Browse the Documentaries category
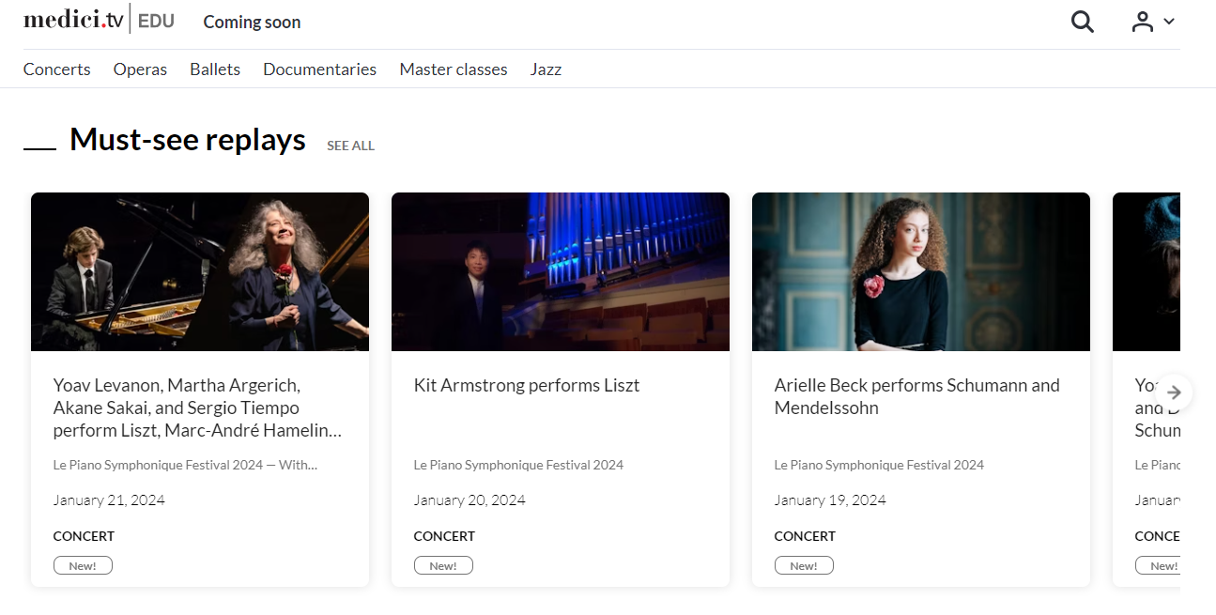 (319, 69)
